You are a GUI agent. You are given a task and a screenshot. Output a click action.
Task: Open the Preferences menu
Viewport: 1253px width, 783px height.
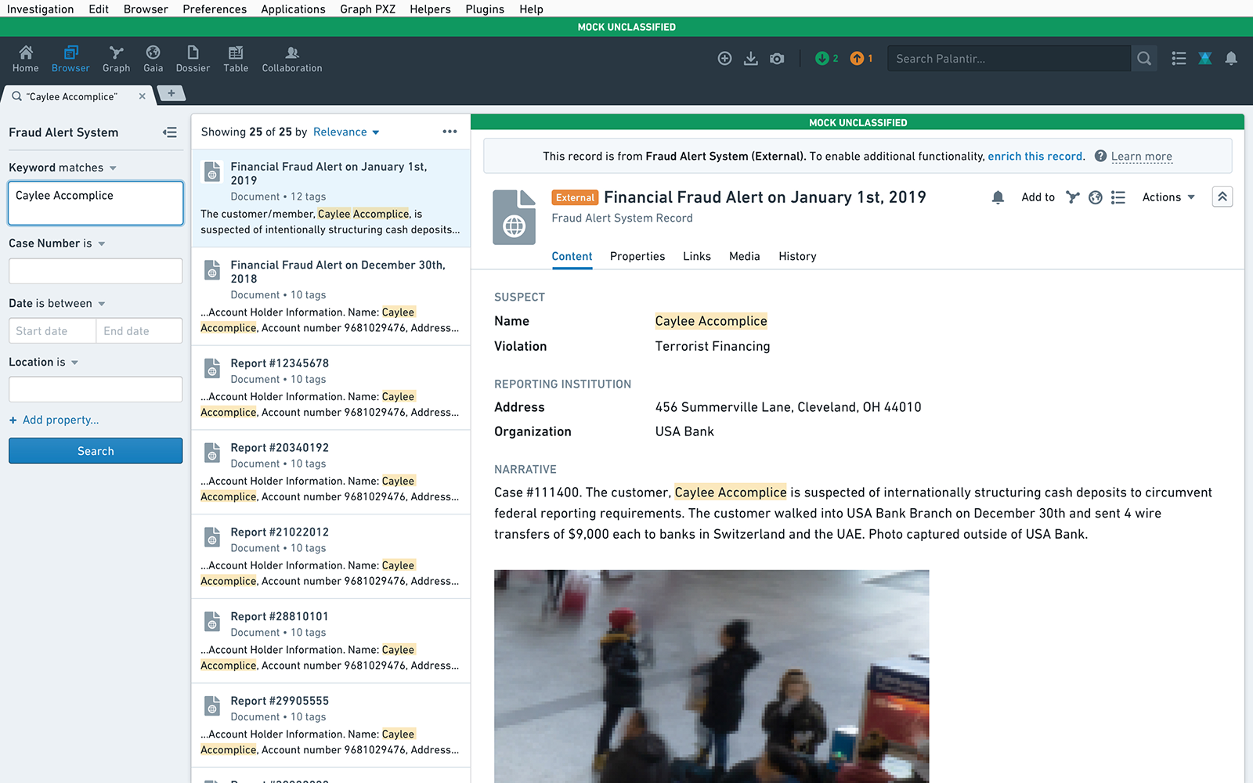215,9
